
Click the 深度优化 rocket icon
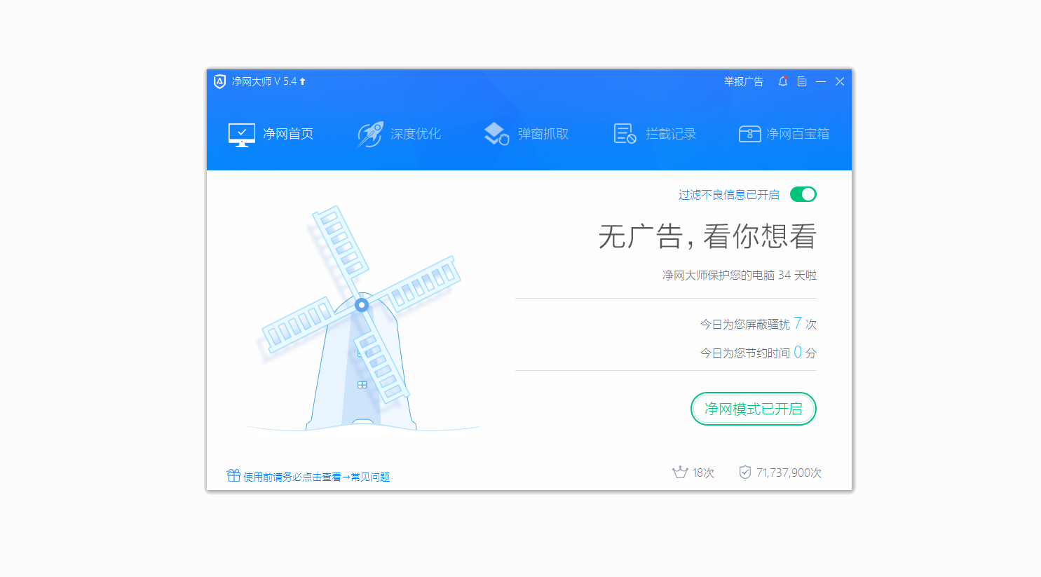point(370,134)
